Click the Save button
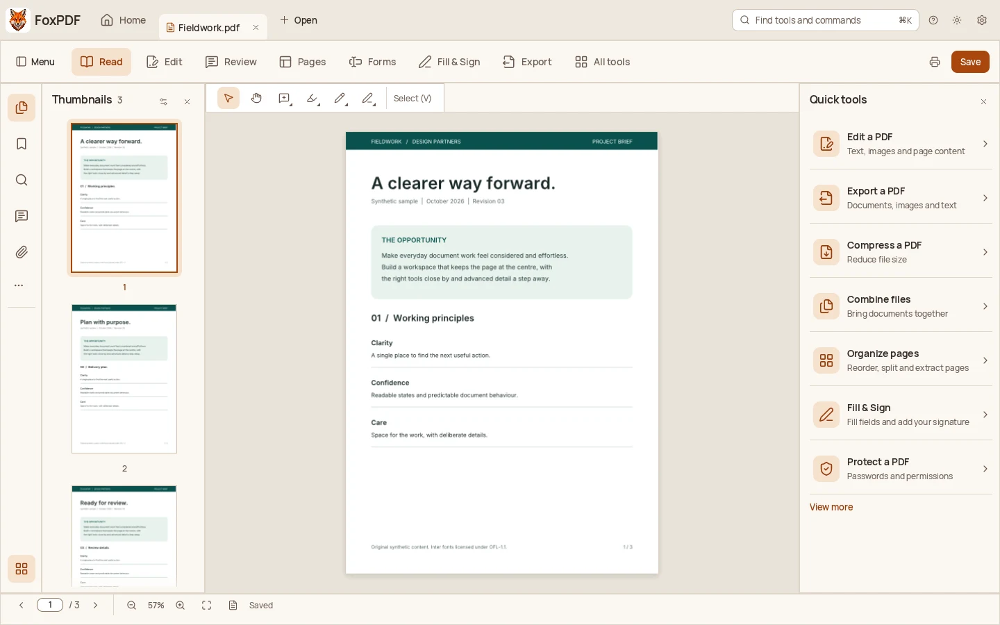The width and height of the screenshot is (1000, 625). coord(970,62)
